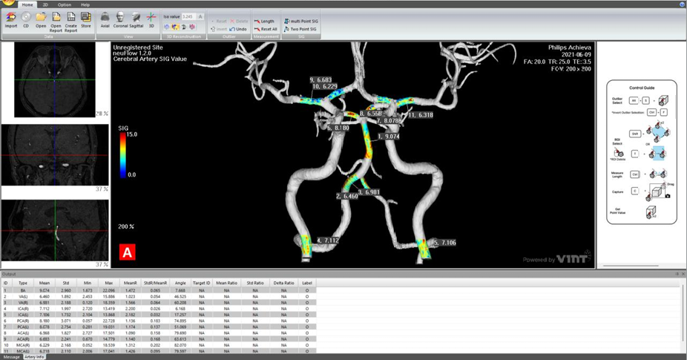Switch to Coronal view

tap(120, 20)
